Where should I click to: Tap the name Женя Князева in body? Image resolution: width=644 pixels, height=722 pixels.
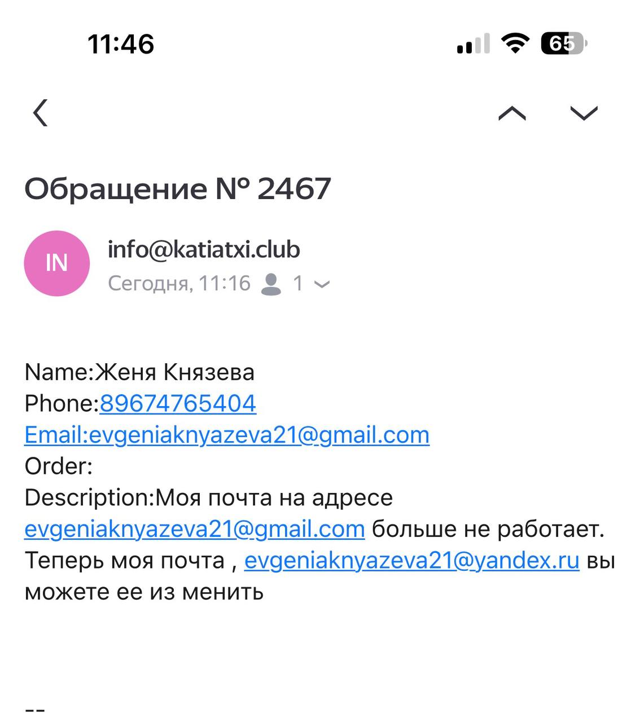tap(174, 372)
